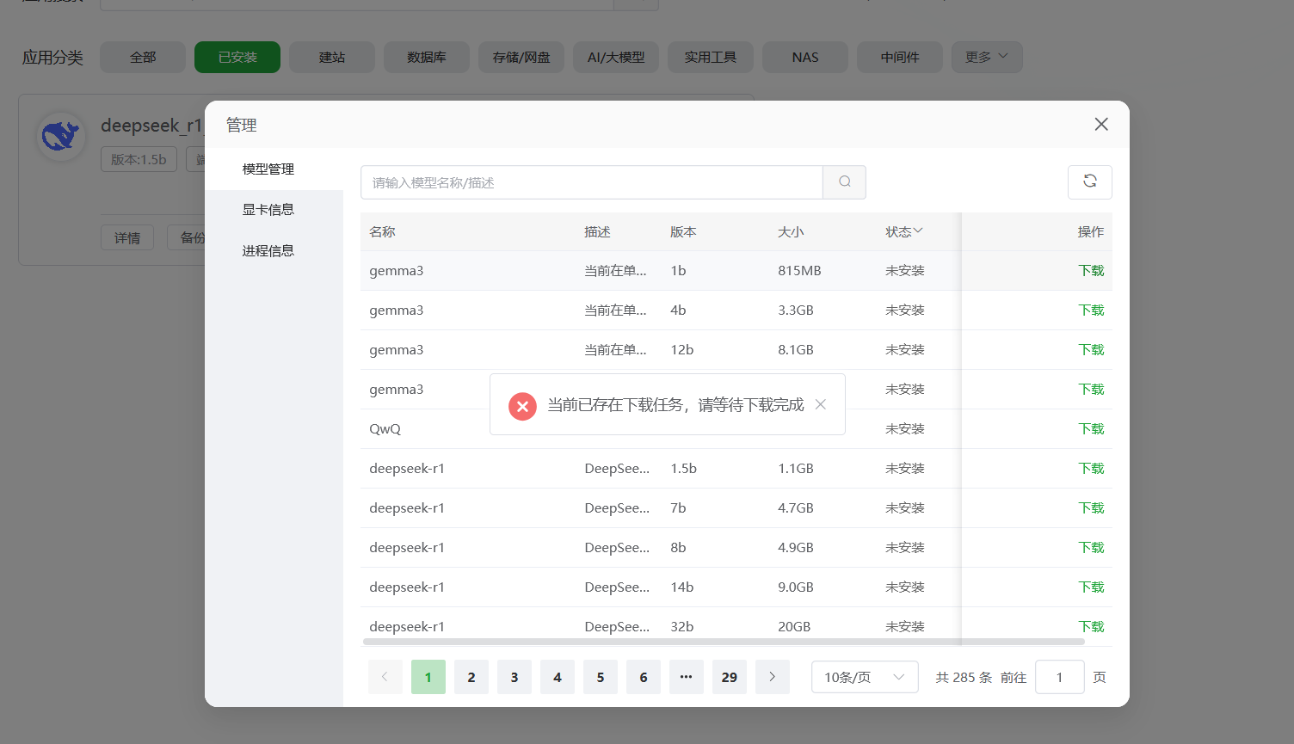1294x744 pixels.
Task: Click the previous page arrow
Action: [x=385, y=677]
